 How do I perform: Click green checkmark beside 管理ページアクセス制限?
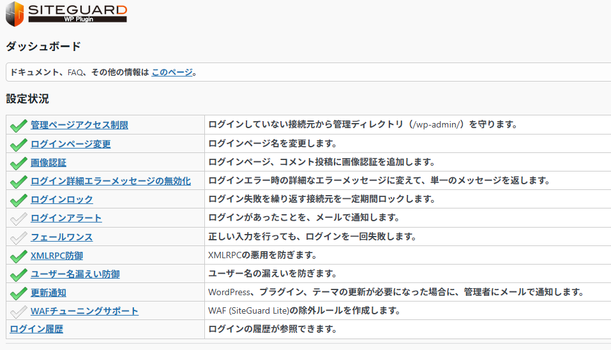(19, 125)
